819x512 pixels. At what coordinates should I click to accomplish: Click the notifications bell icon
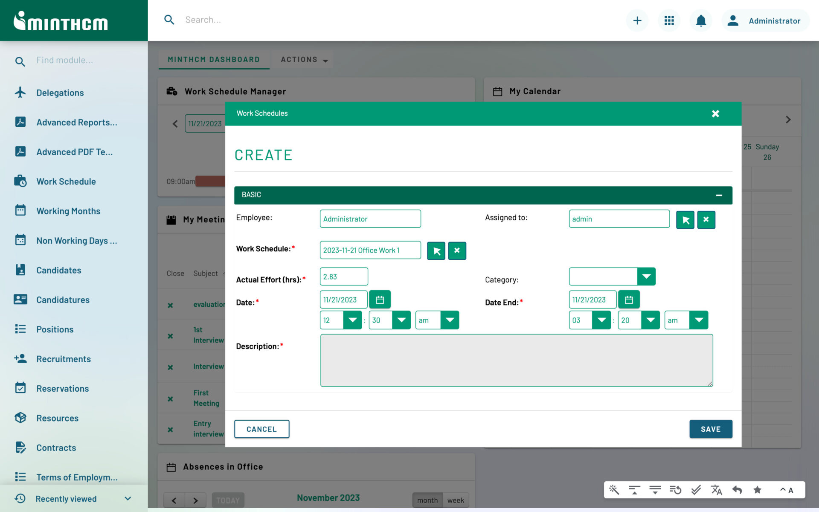(x=700, y=20)
